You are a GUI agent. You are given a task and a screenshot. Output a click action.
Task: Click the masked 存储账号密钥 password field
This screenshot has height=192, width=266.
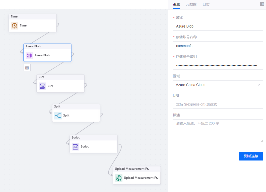pyautogui.click(x=218, y=65)
